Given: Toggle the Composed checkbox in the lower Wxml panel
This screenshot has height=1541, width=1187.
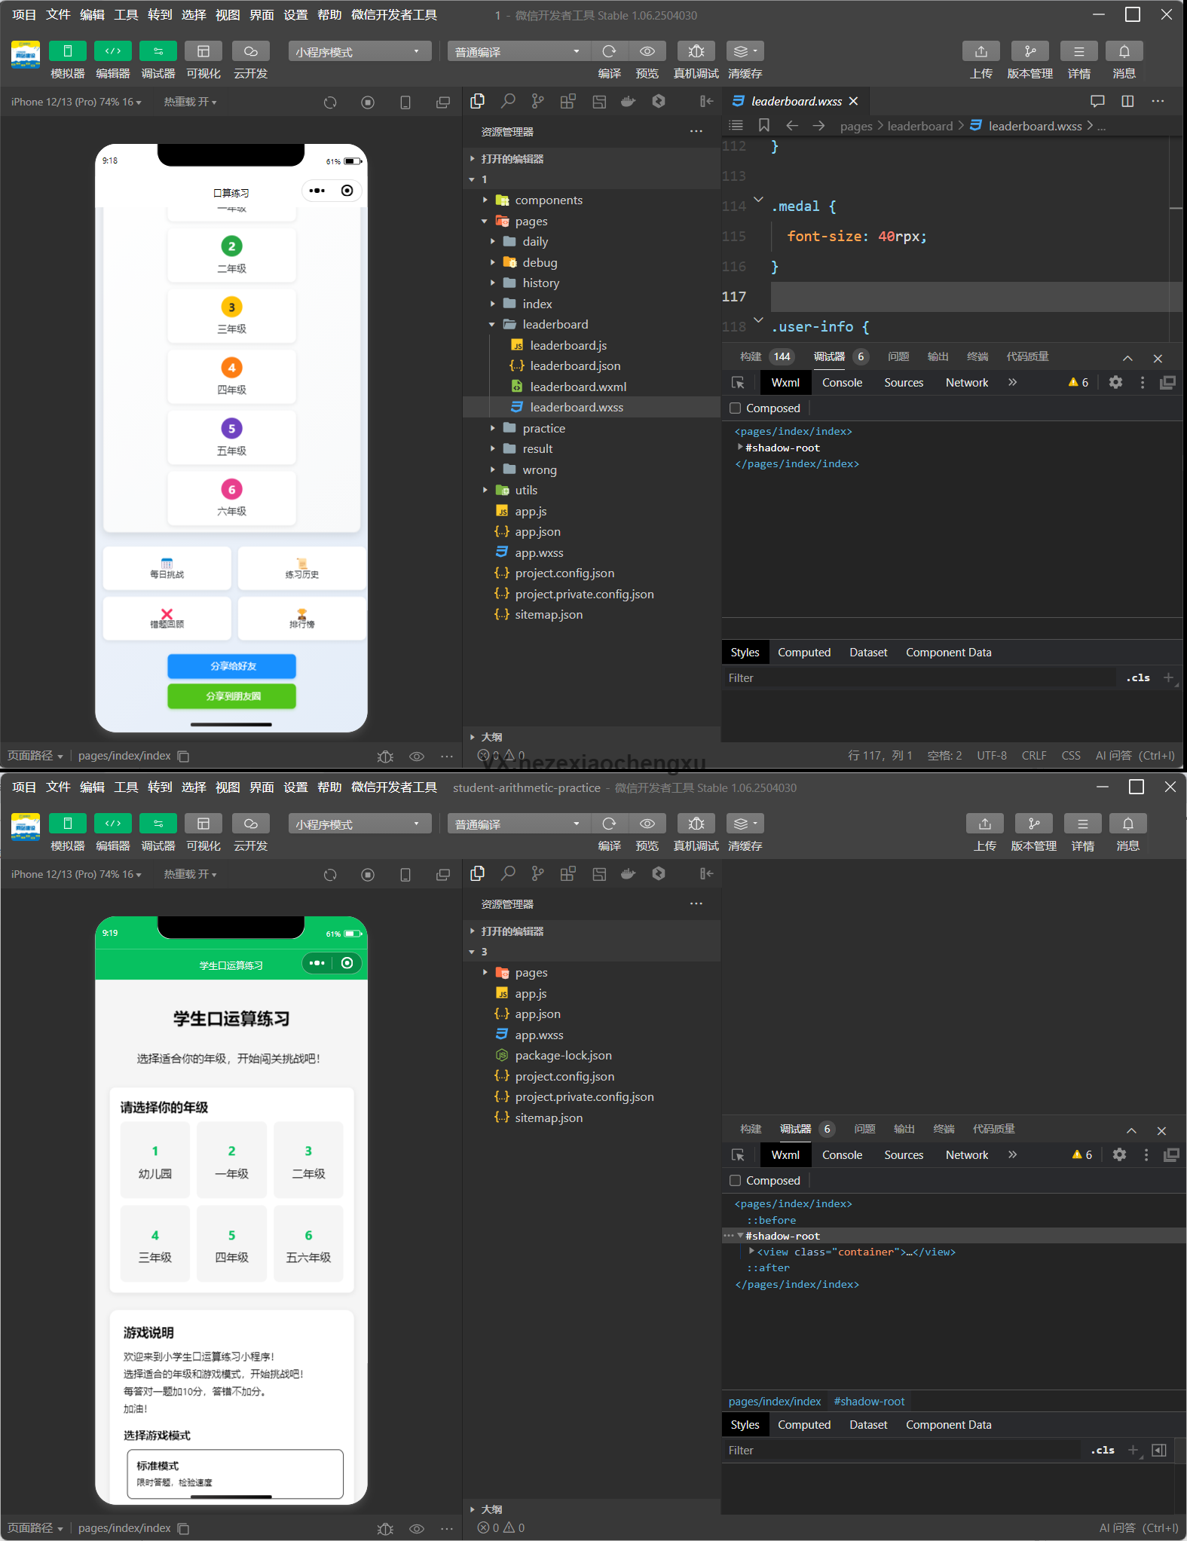Looking at the screenshot, I should [x=736, y=1180].
